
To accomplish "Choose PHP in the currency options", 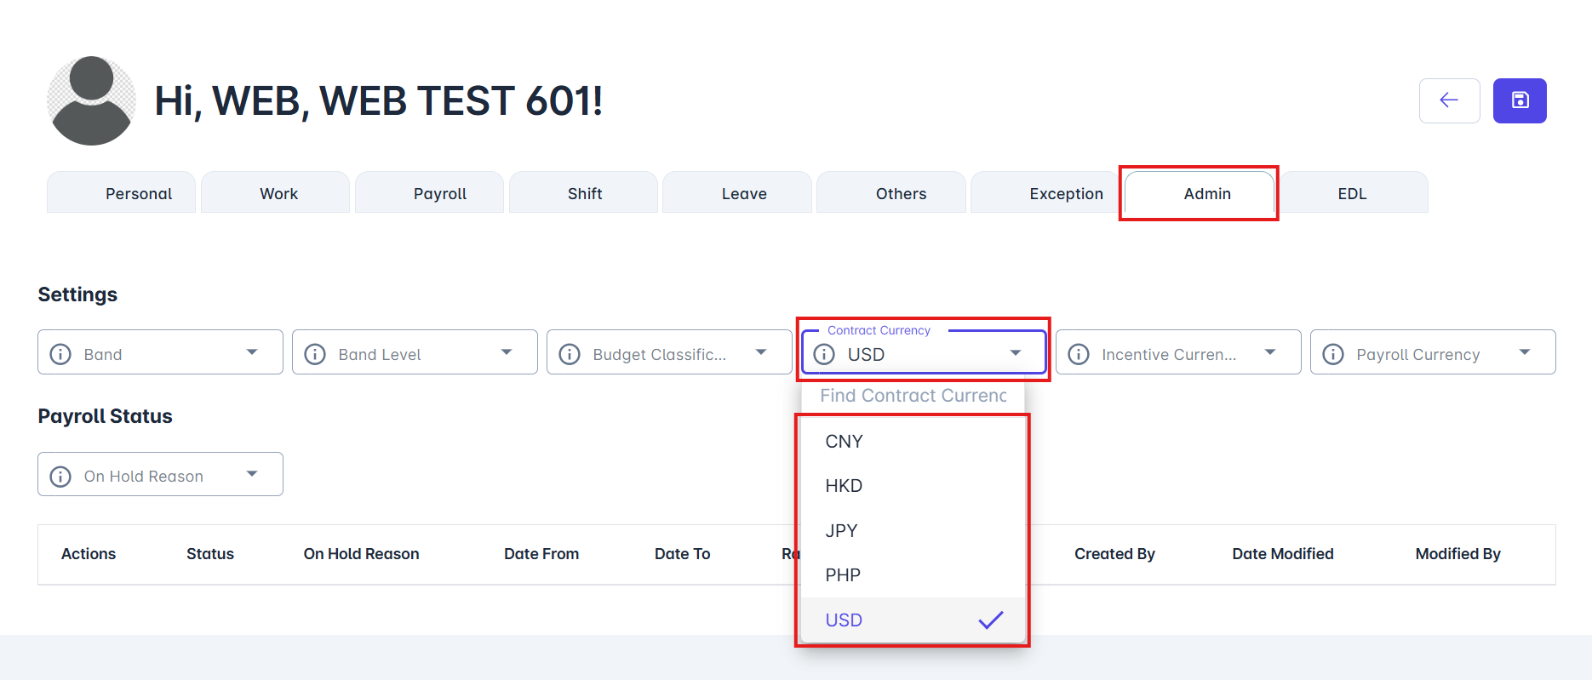I will point(843,575).
